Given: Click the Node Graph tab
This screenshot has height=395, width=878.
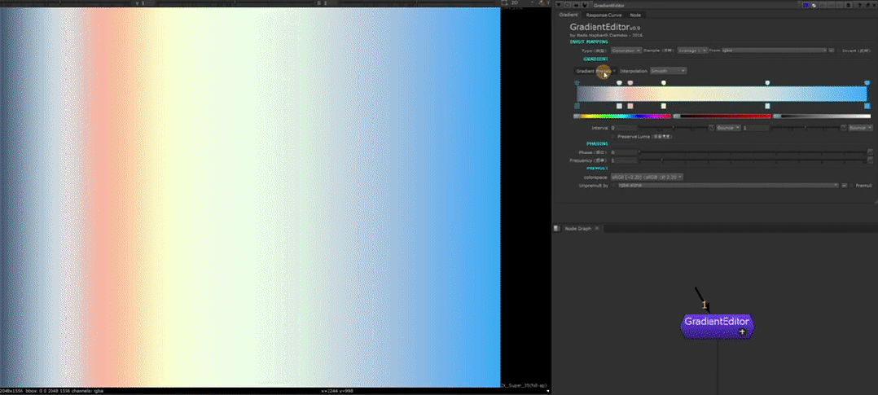Looking at the screenshot, I should pos(578,229).
